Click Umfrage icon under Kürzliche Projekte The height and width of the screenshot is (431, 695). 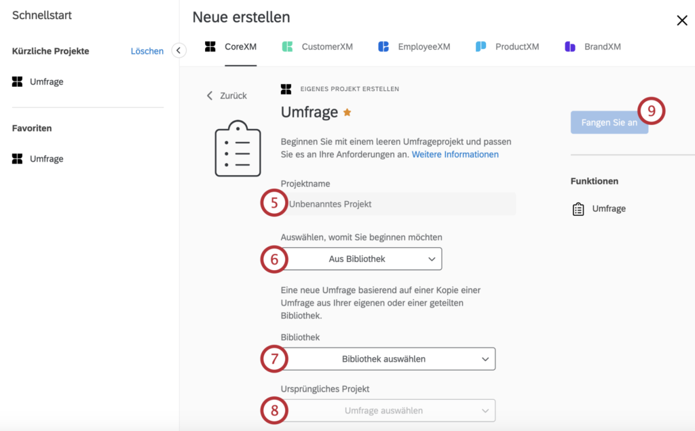pos(17,81)
